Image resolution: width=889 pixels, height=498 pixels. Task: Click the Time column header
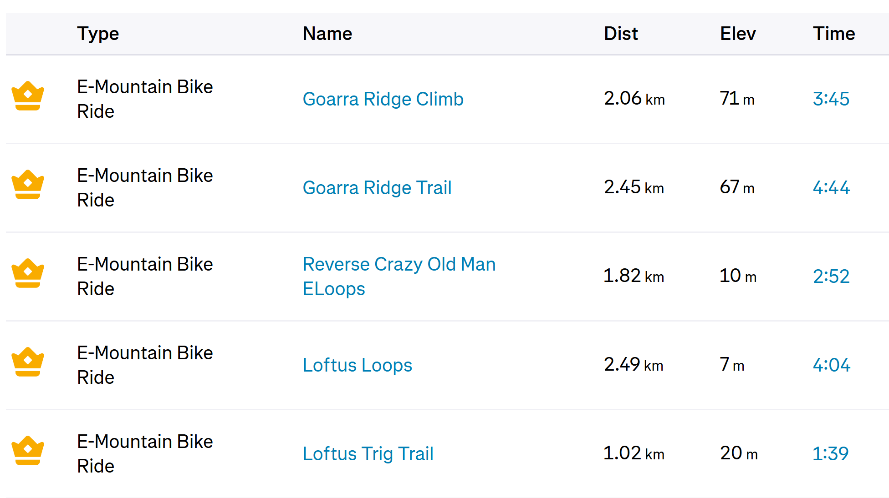[x=834, y=34]
